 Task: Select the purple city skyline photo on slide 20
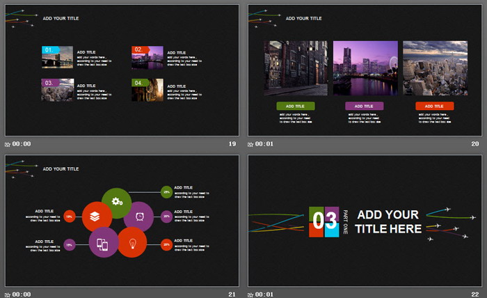pos(365,68)
